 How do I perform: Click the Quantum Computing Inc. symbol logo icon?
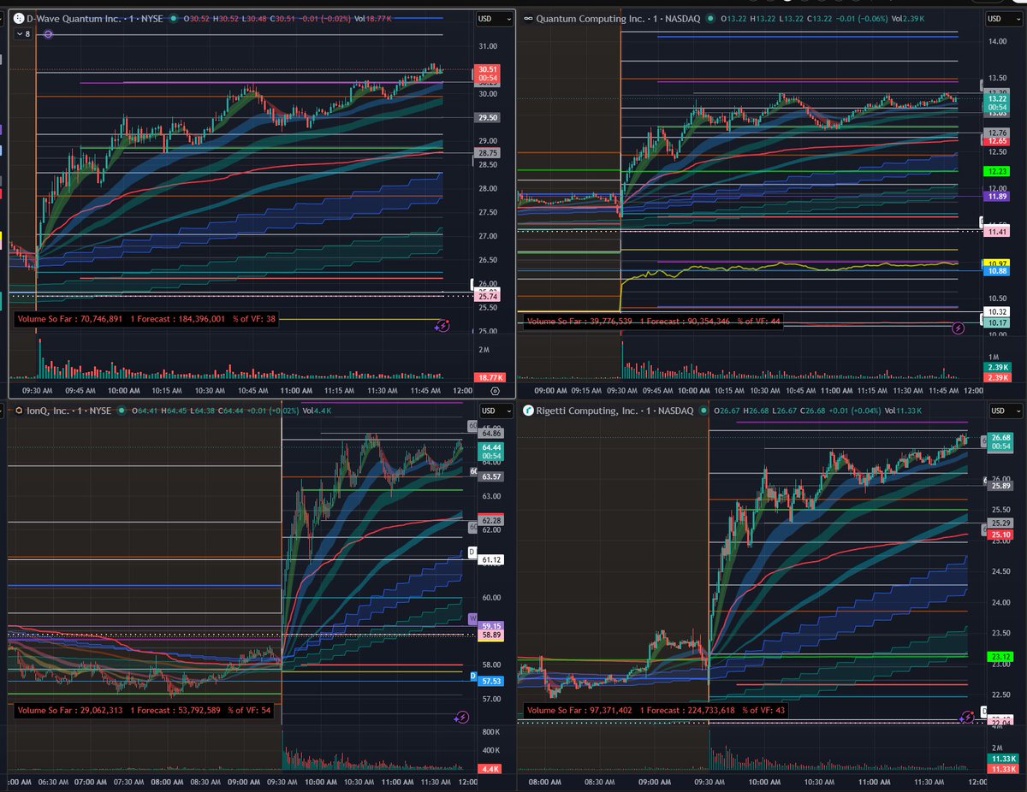(x=528, y=18)
